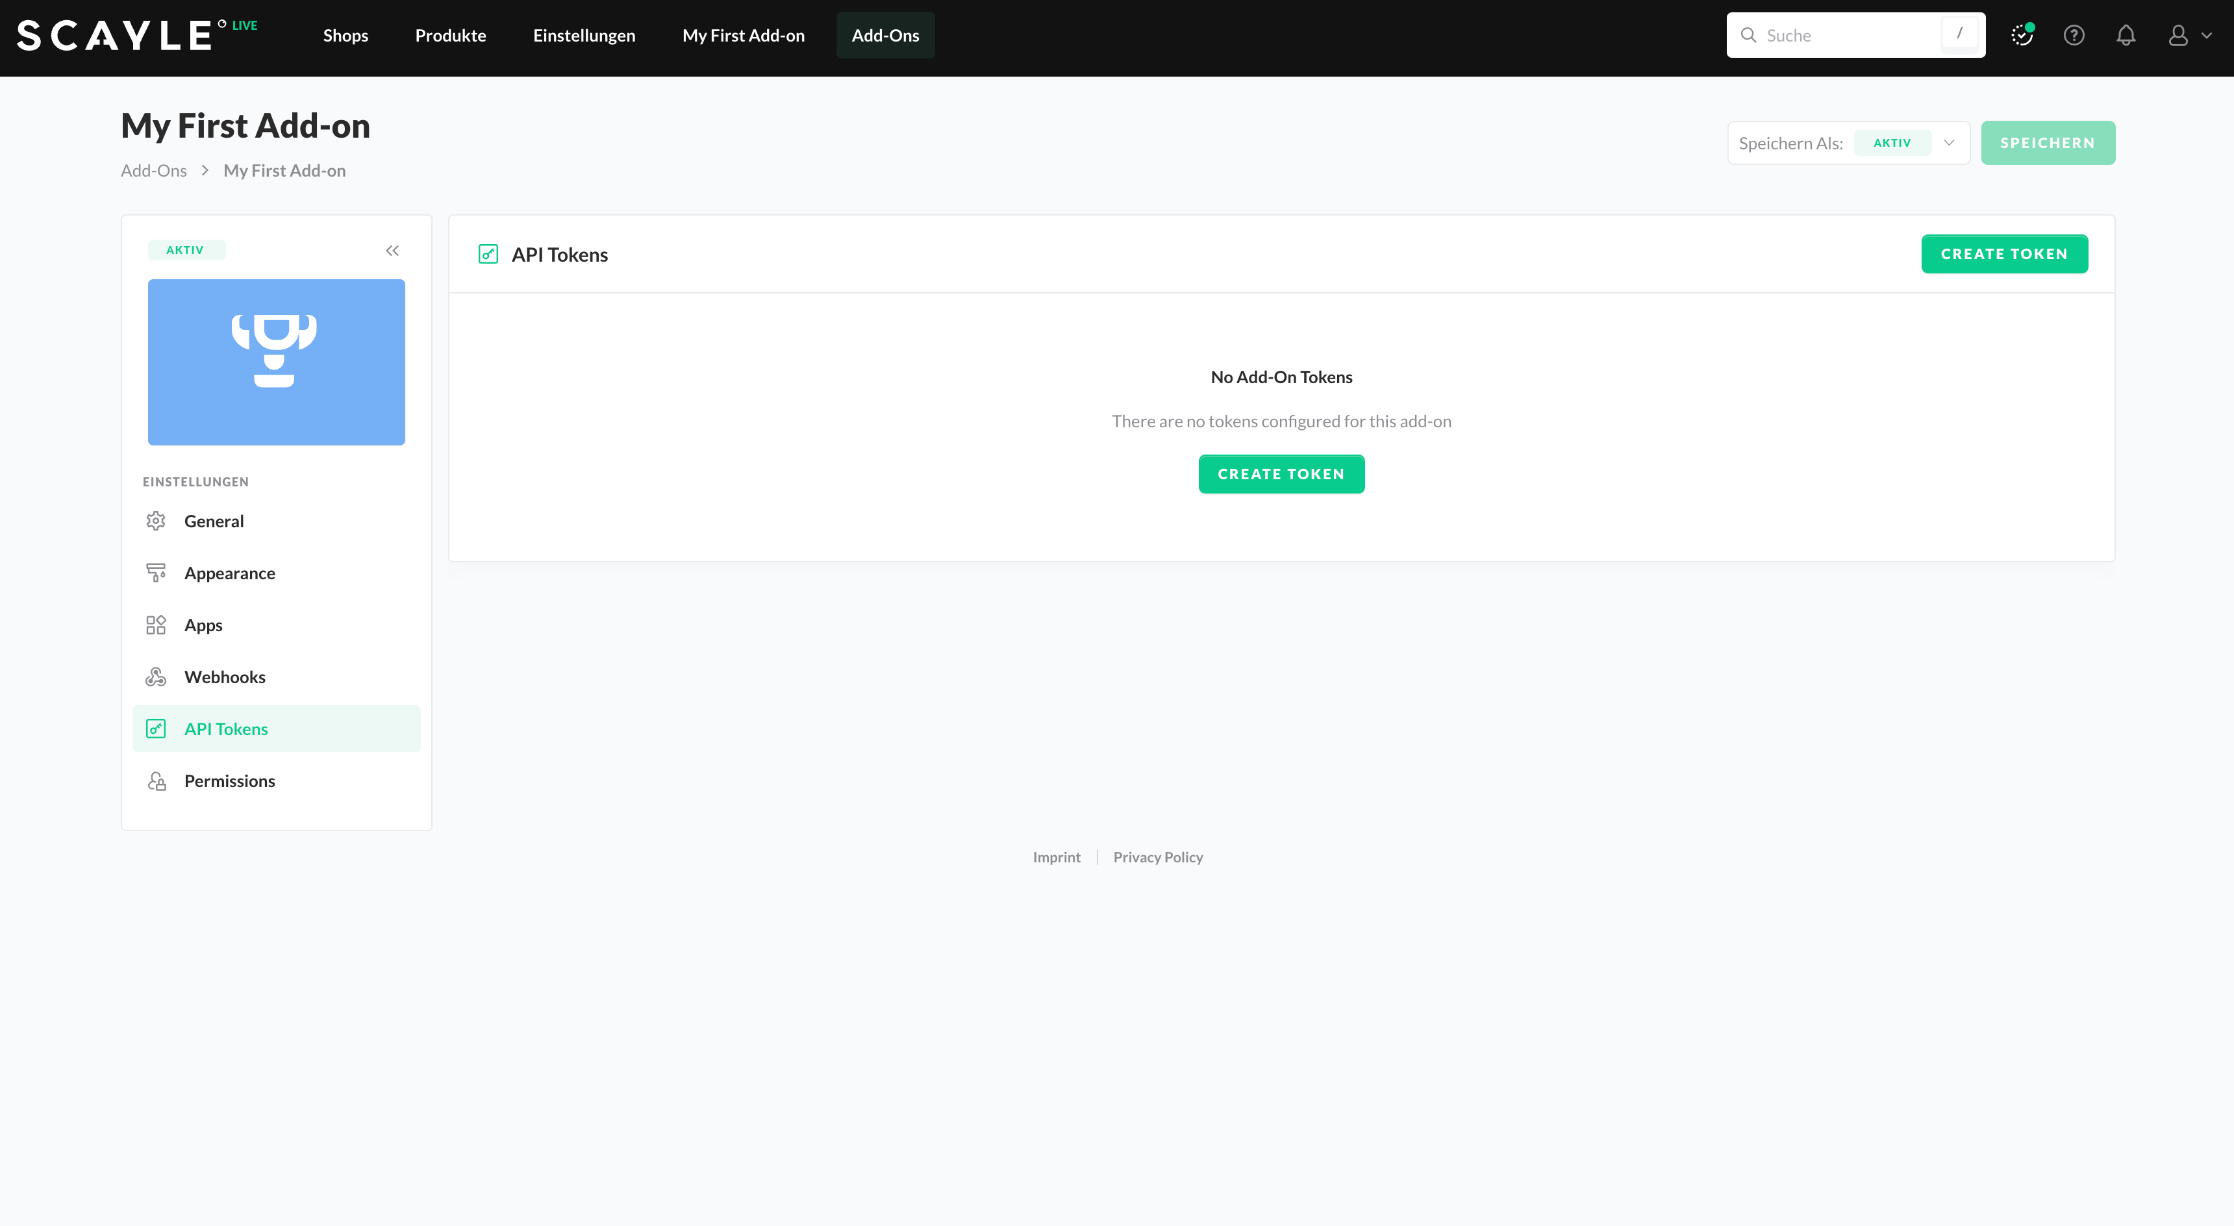Screen dimensions: 2234x1226
Task: Click the Permissions lock-user icon
Action: pos(156,781)
